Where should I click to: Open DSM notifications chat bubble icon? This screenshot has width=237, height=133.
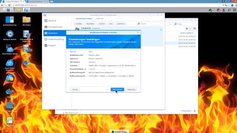(218, 10)
